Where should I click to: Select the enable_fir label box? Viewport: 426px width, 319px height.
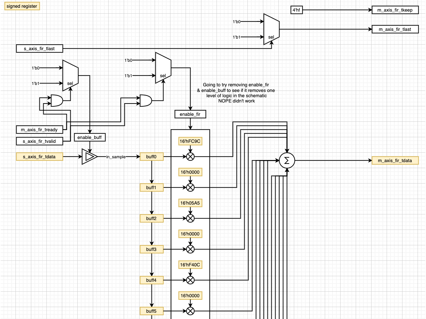tap(190, 114)
